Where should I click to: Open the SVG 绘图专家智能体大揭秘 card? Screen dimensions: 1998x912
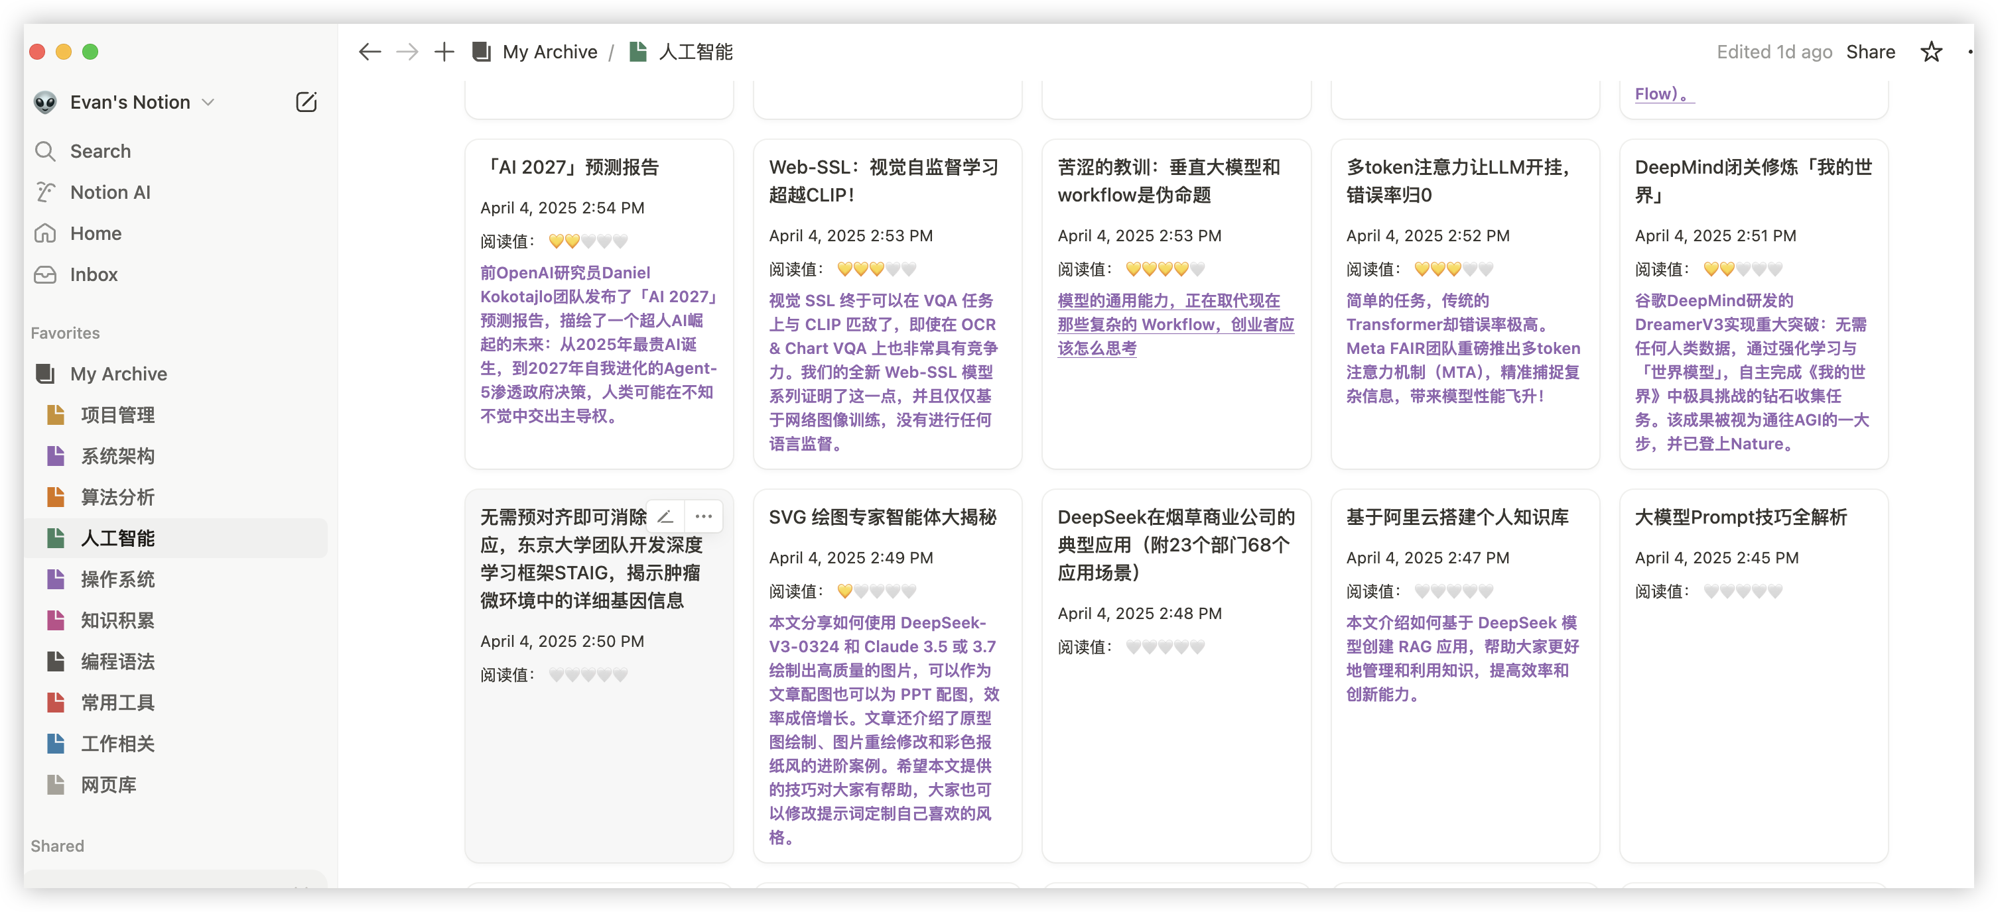tap(882, 517)
